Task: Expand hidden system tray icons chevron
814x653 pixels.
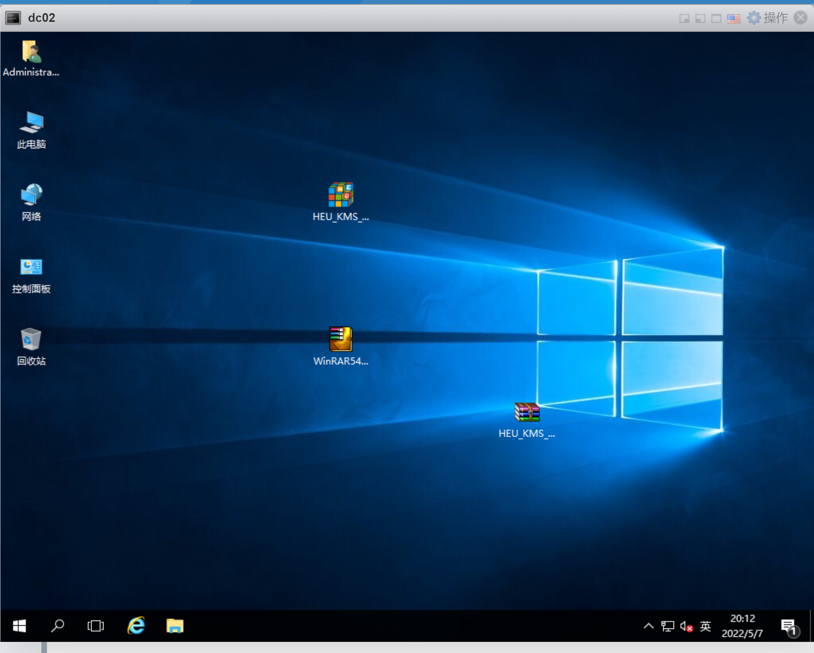Action: (x=648, y=626)
